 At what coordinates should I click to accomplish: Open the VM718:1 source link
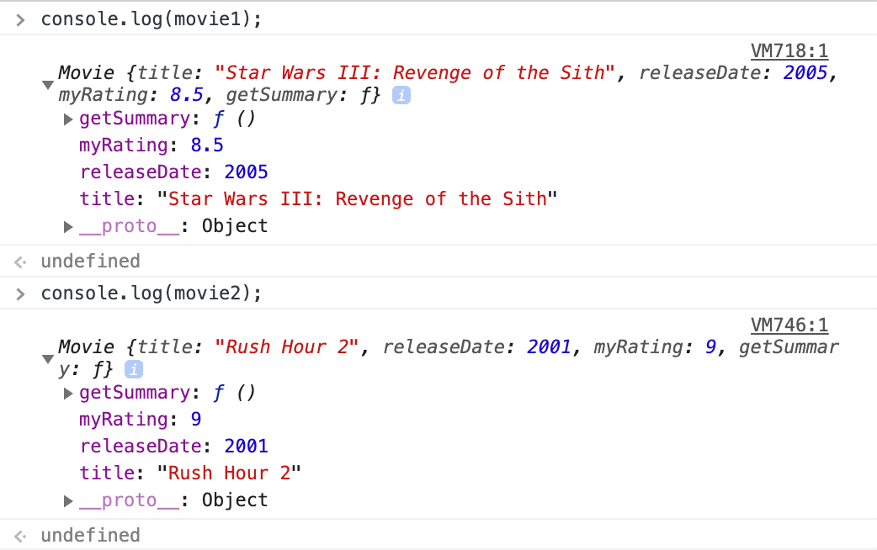coord(789,50)
